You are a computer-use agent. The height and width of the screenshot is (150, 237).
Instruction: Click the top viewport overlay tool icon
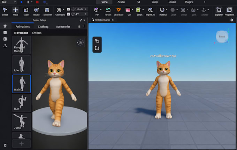(x=97, y=41)
